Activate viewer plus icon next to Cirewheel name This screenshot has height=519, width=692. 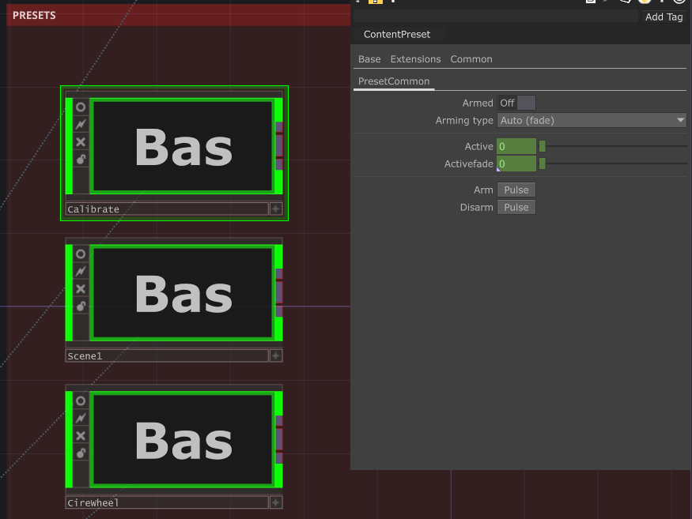[x=276, y=502]
